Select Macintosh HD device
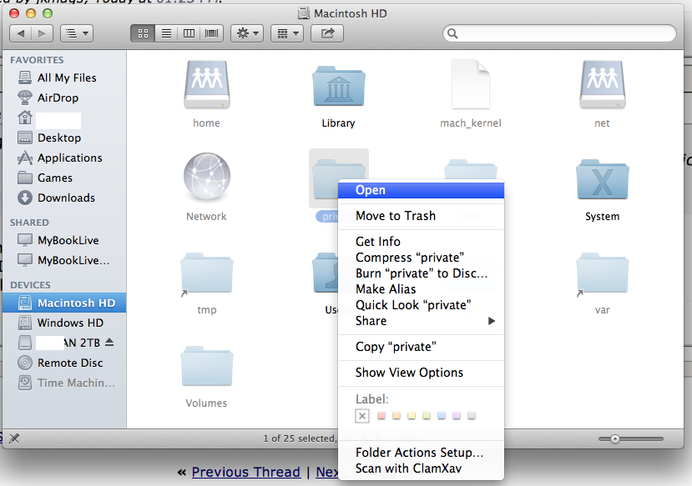The width and height of the screenshot is (692, 486). (64, 303)
